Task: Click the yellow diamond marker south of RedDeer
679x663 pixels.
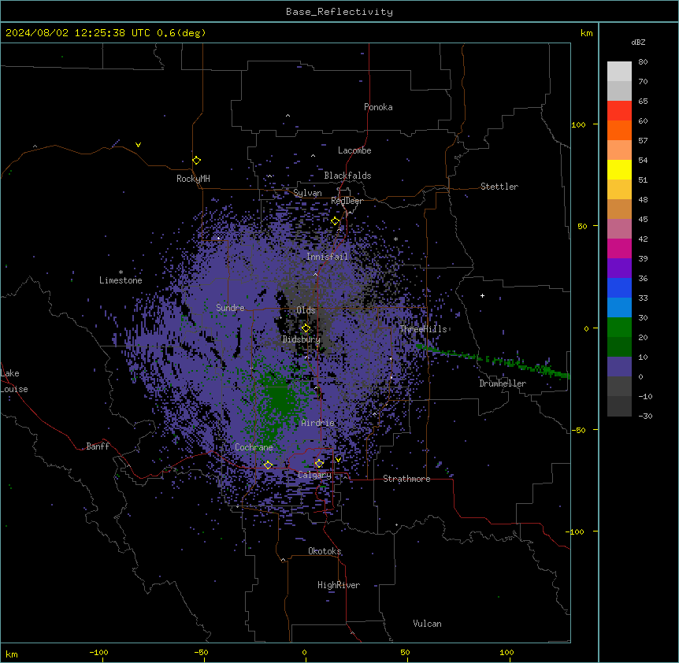Action: (336, 221)
